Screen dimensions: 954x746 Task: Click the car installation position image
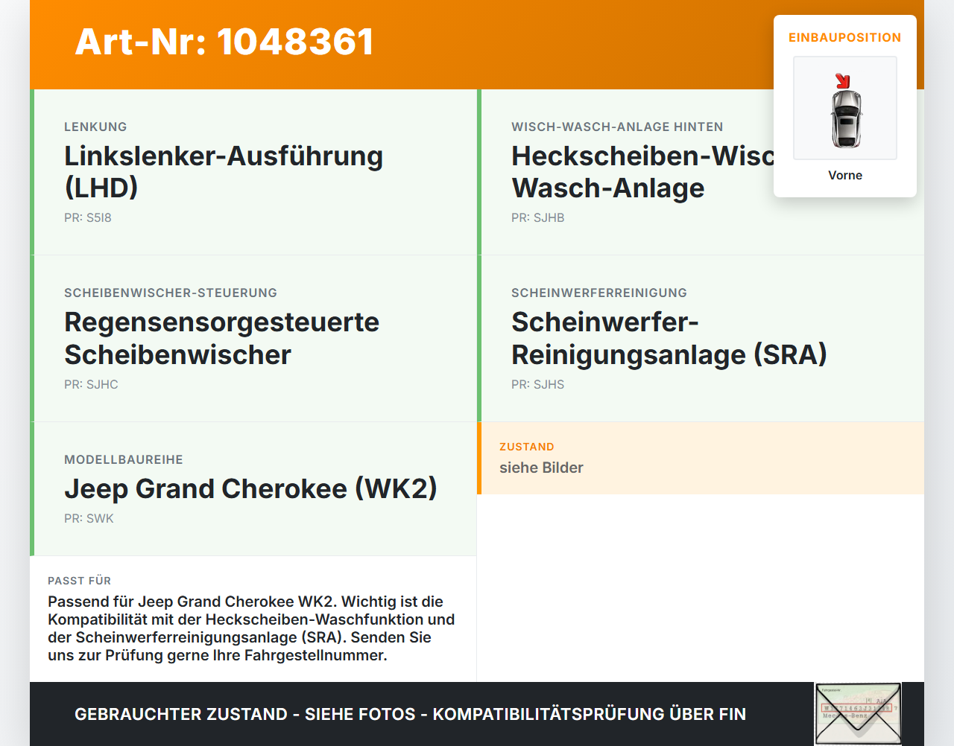tap(845, 108)
